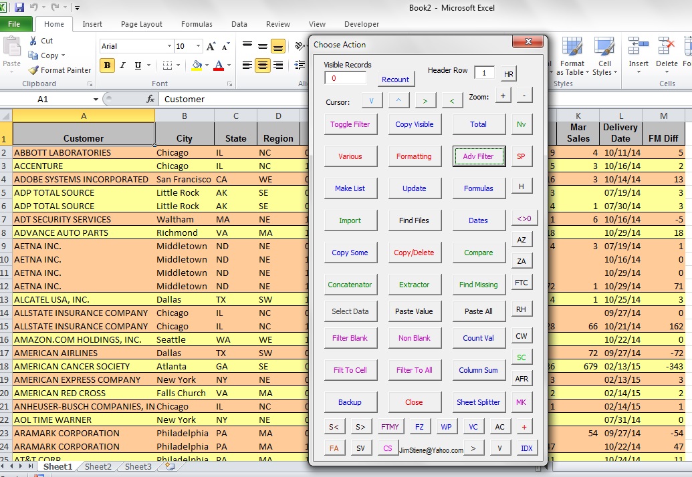
Task: Click the FTMY button
Action: pyautogui.click(x=390, y=427)
